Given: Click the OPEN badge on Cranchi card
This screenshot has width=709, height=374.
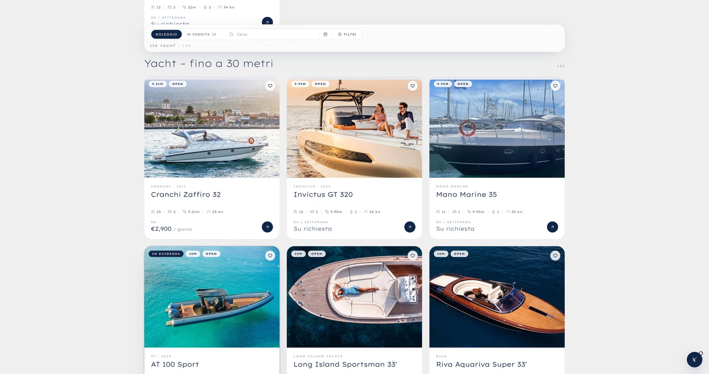Looking at the screenshot, I should [x=178, y=84].
